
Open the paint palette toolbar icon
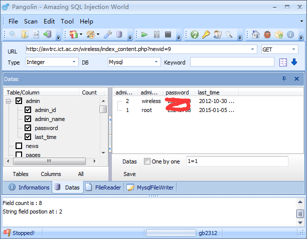click(x=91, y=34)
